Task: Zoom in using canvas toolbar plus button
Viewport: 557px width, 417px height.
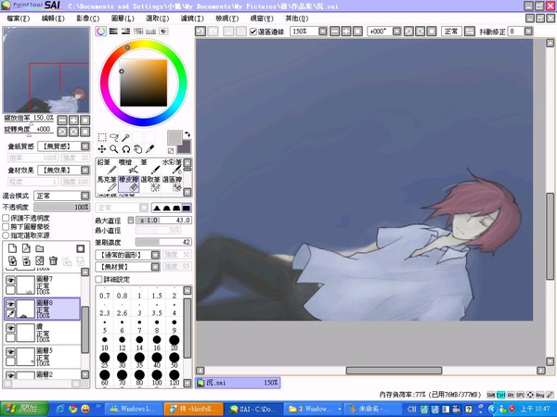Action: (x=346, y=32)
